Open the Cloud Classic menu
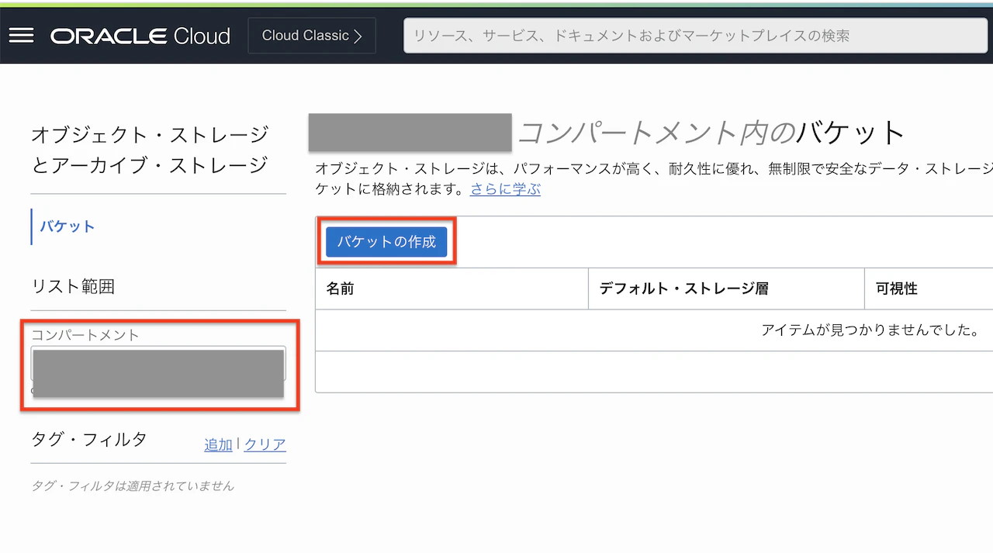 [312, 36]
